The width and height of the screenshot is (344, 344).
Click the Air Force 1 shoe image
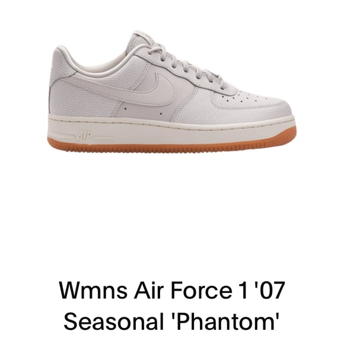point(172,92)
